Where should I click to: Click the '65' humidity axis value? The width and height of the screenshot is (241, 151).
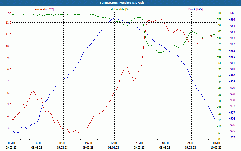click(220, 57)
